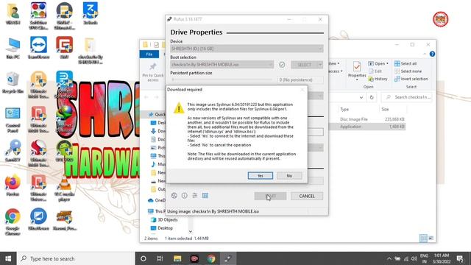Open the Rufus about info icon
This screenshot has height=265, width=471.
(185, 196)
